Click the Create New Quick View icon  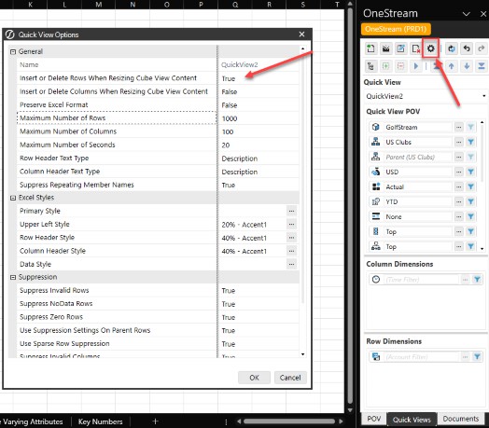[370, 48]
